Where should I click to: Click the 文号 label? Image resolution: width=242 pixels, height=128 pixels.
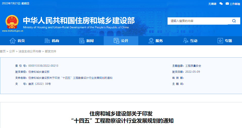click(21, 84)
